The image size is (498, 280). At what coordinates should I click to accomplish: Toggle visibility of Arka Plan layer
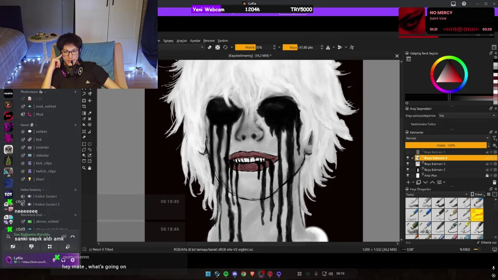407,175
